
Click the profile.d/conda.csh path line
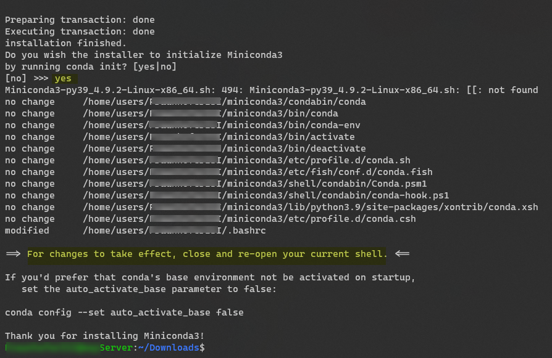click(x=210, y=219)
